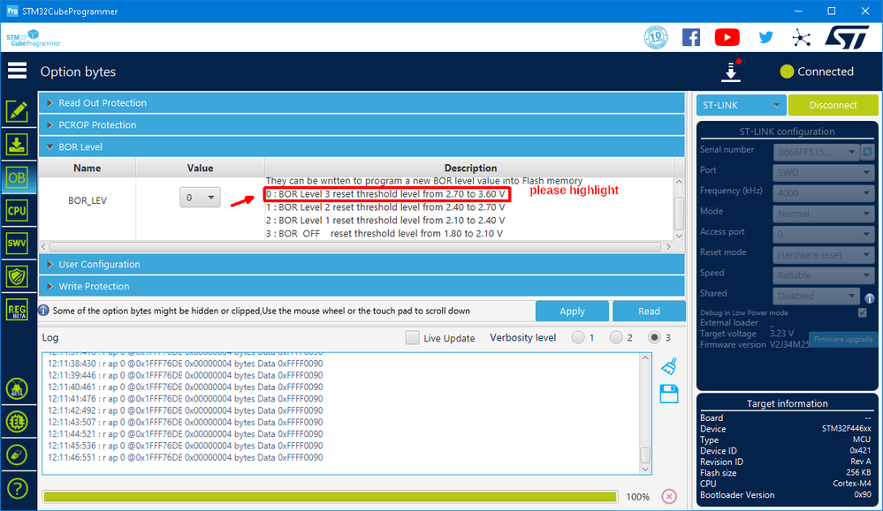This screenshot has width=883, height=511.
Task: Collapse the BOR Level section
Action: point(362,147)
